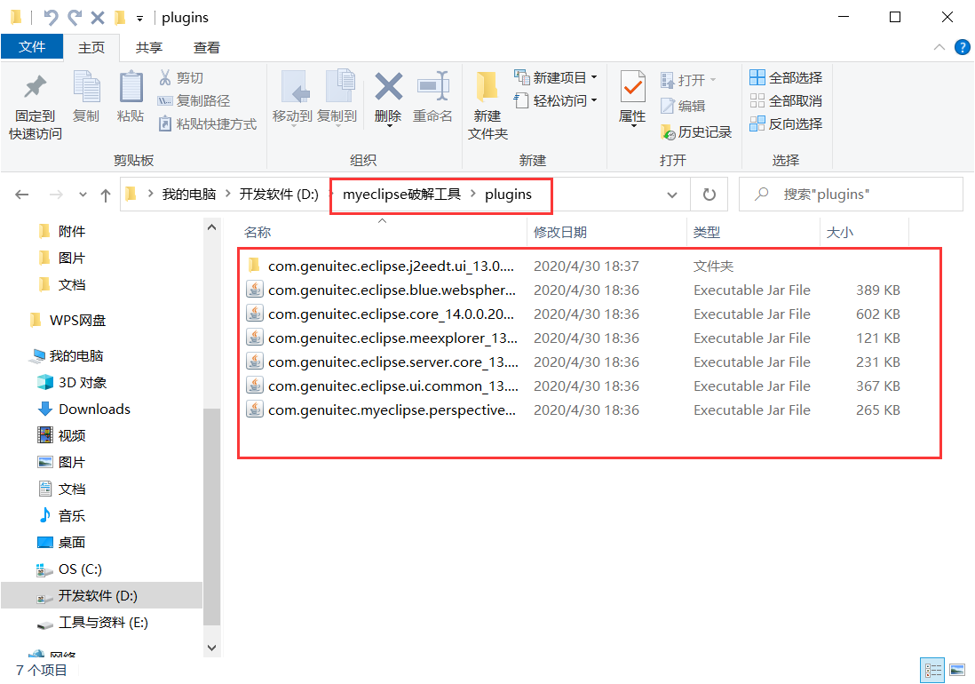The height and width of the screenshot is (684, 975).
Task: Switch to large icons view in status bar
Action: pyautogui.click(x=957, y=671)
